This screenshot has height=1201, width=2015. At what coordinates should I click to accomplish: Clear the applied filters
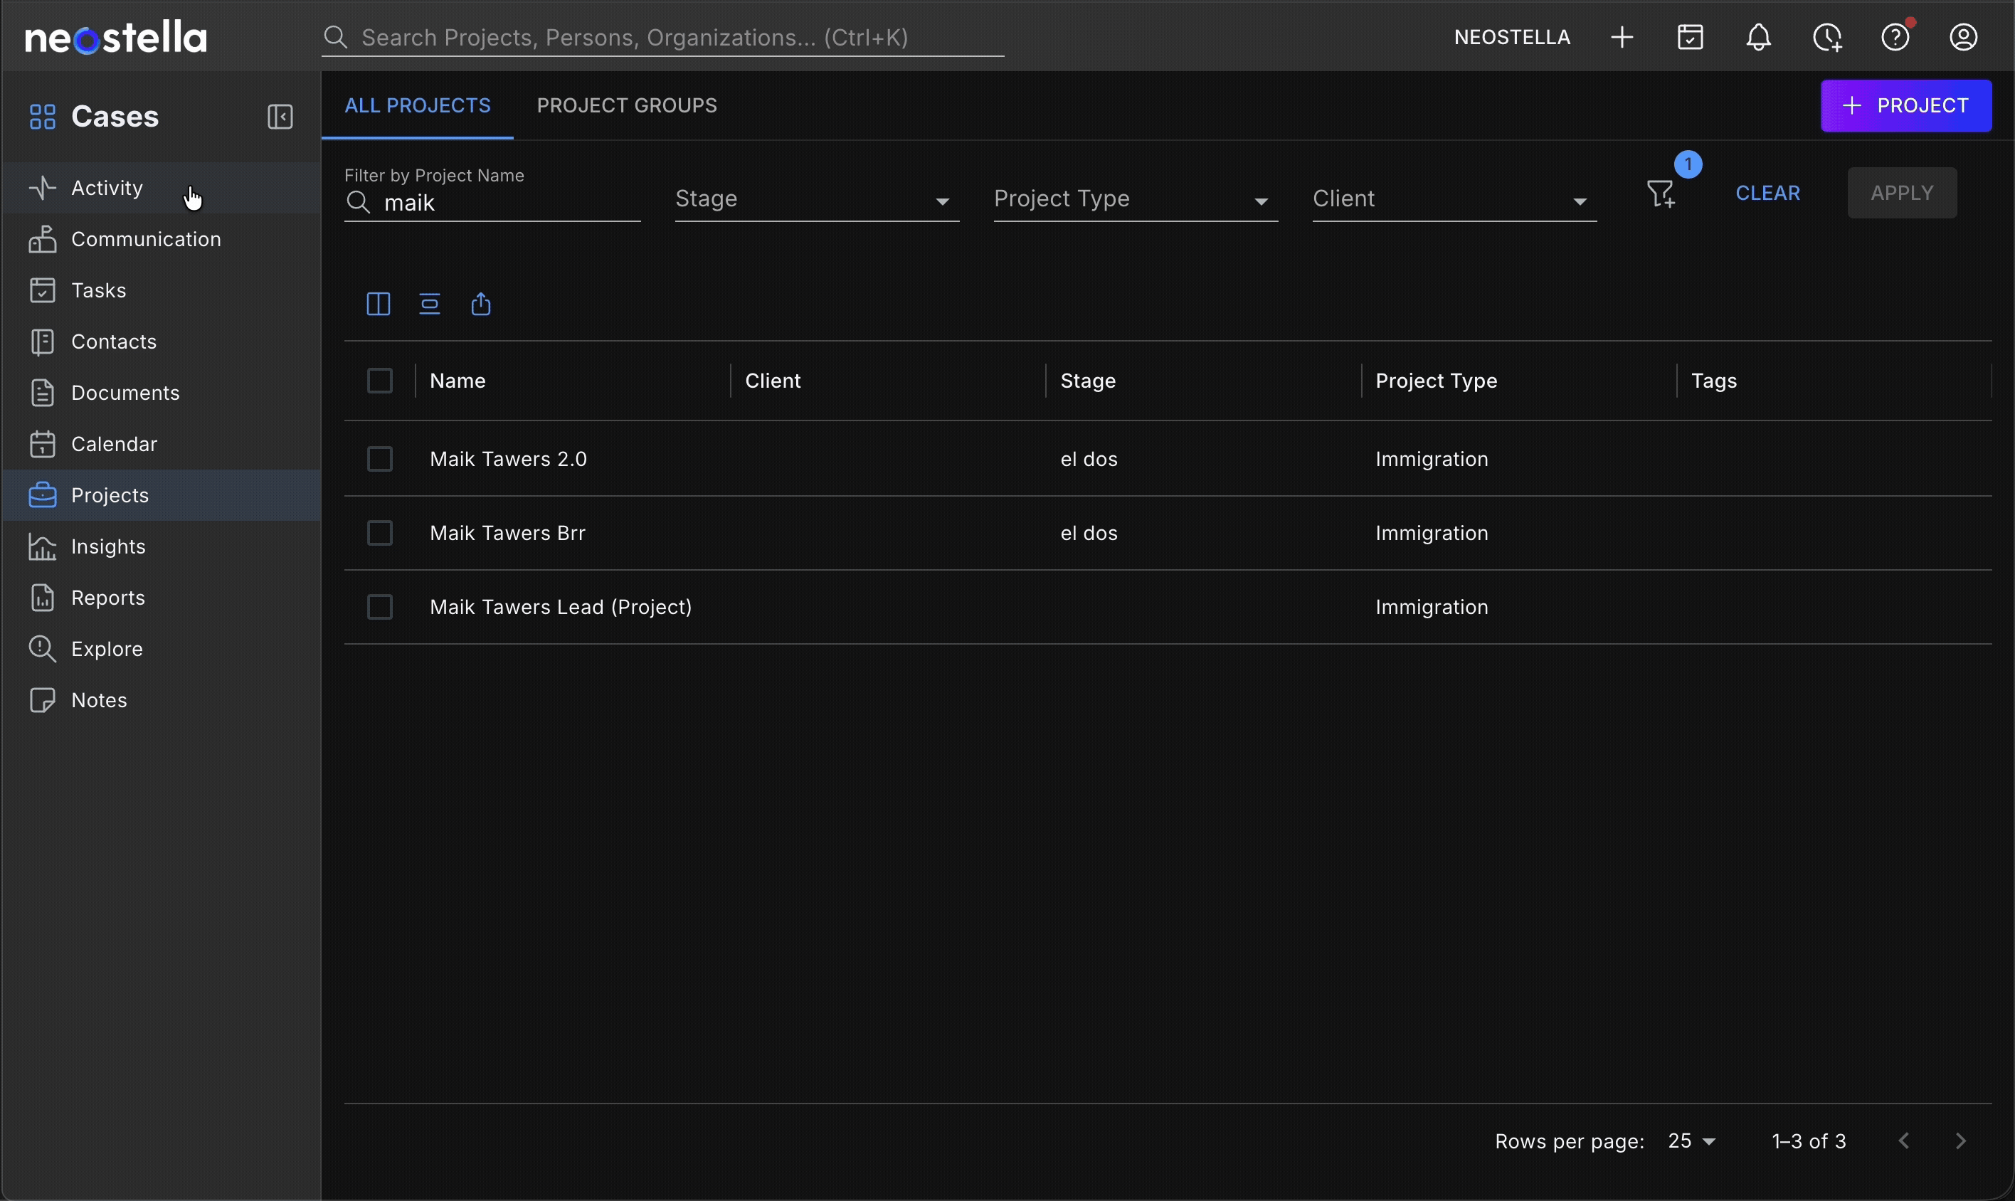(1768, 194)
